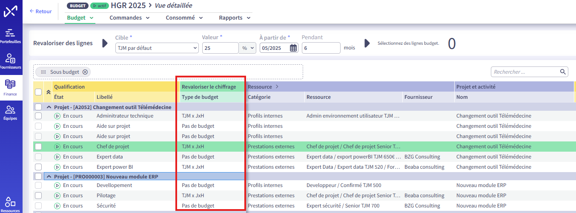Screen dimensions: 576x213
Task: Click the Pendant months input field
Action: click(x=321, y=48)
